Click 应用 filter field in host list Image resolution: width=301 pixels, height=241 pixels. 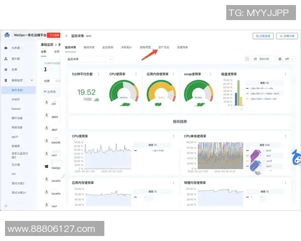pos(51,81)
